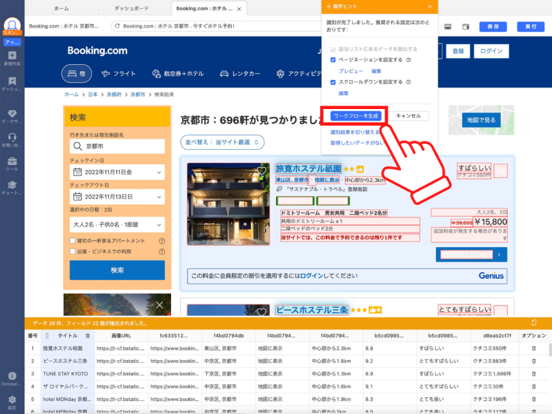Select the 宿 stays tab on Booking.com
The width and height of the screenshot is (552, 414).
click(x=77, y=74)
